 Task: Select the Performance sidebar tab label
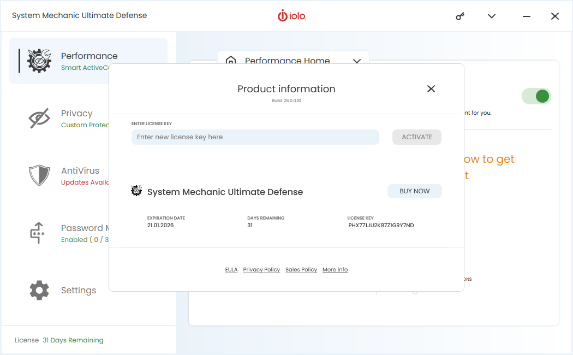tap(89, 56)
